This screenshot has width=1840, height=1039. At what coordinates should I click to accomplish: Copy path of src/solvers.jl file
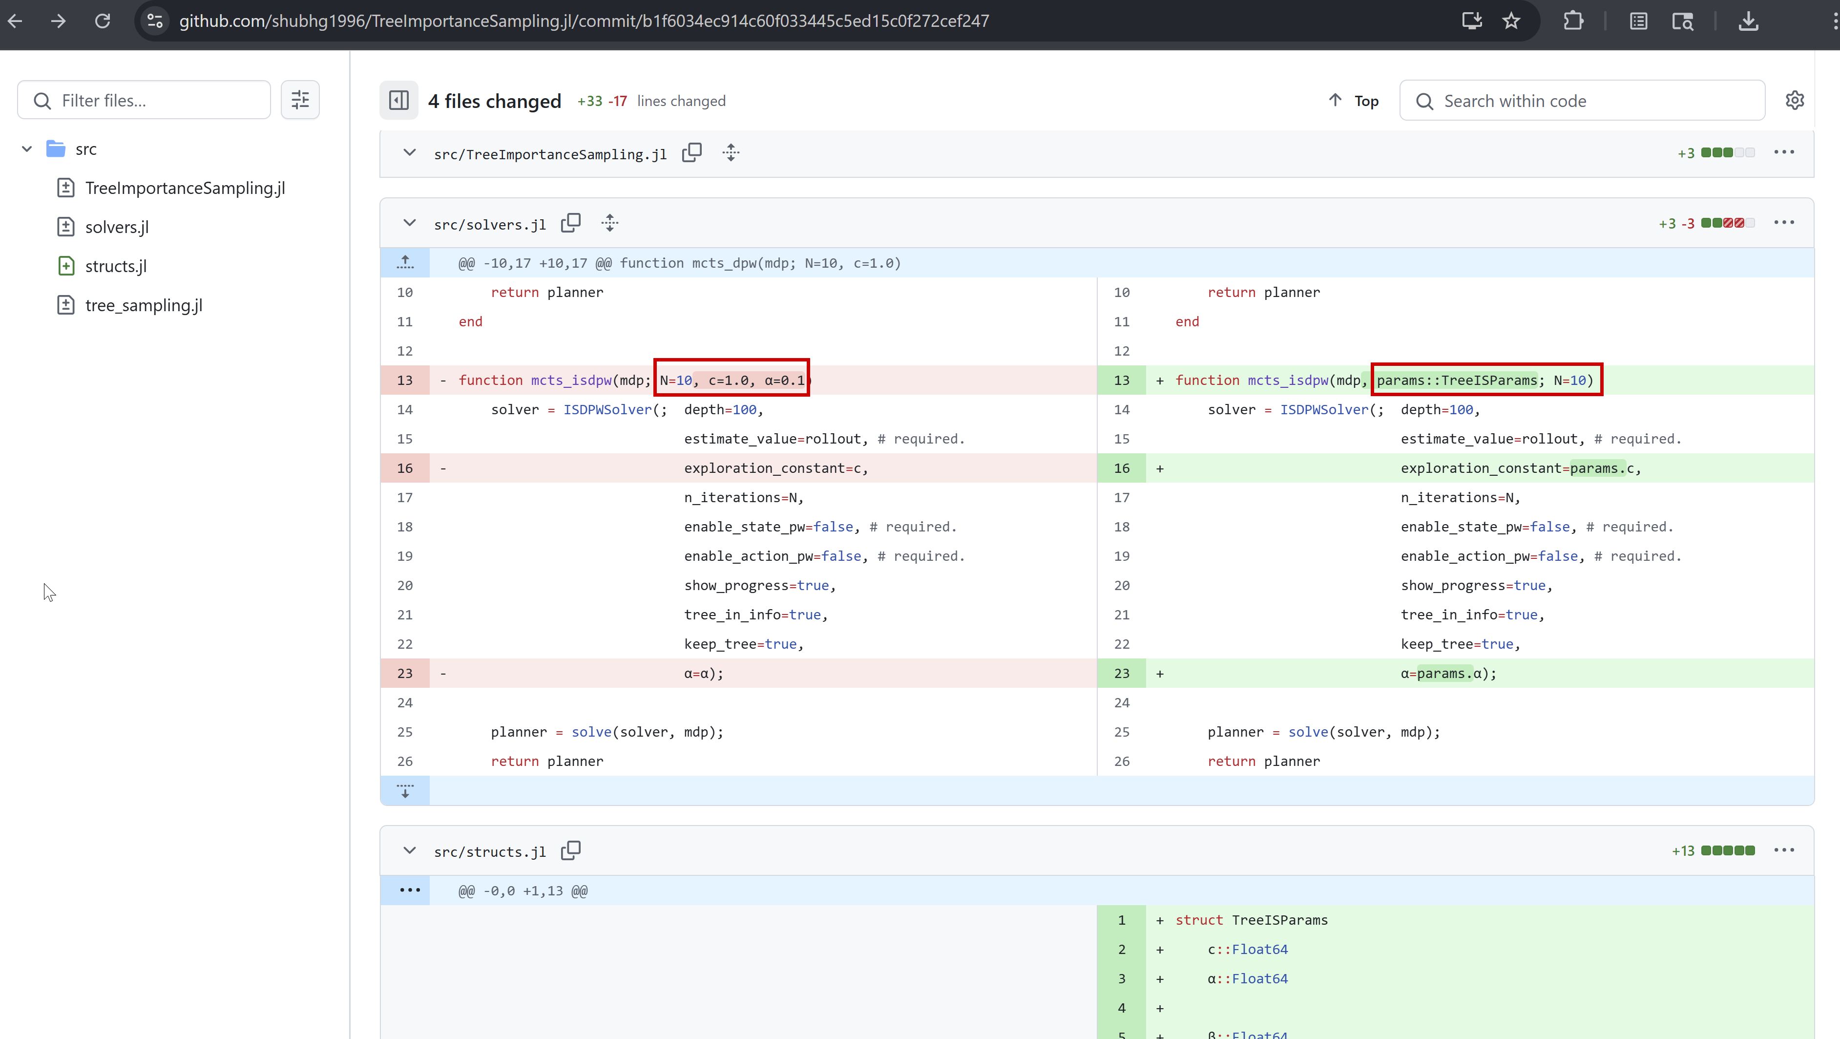tap(571, 223)
